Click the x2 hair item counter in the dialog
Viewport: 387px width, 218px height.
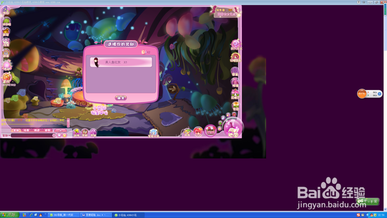click(146, 52)
